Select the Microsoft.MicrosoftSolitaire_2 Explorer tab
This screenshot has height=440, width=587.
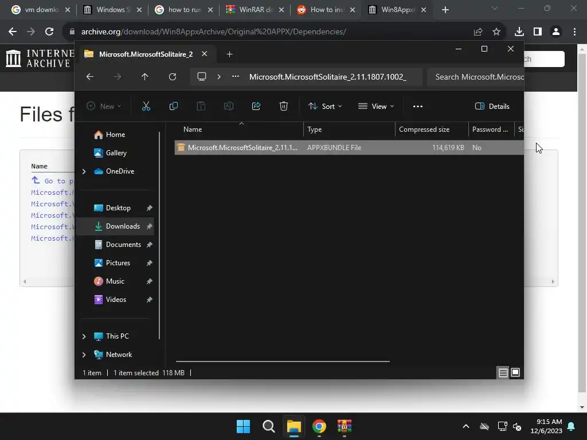(x=146, y=54)
